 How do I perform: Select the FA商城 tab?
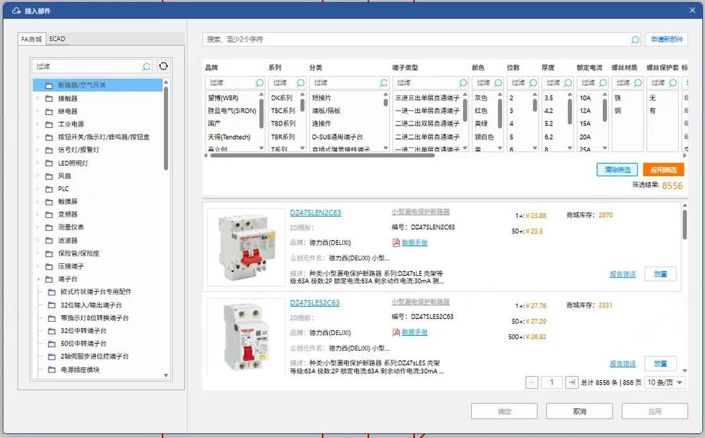[x=31, y=39]
